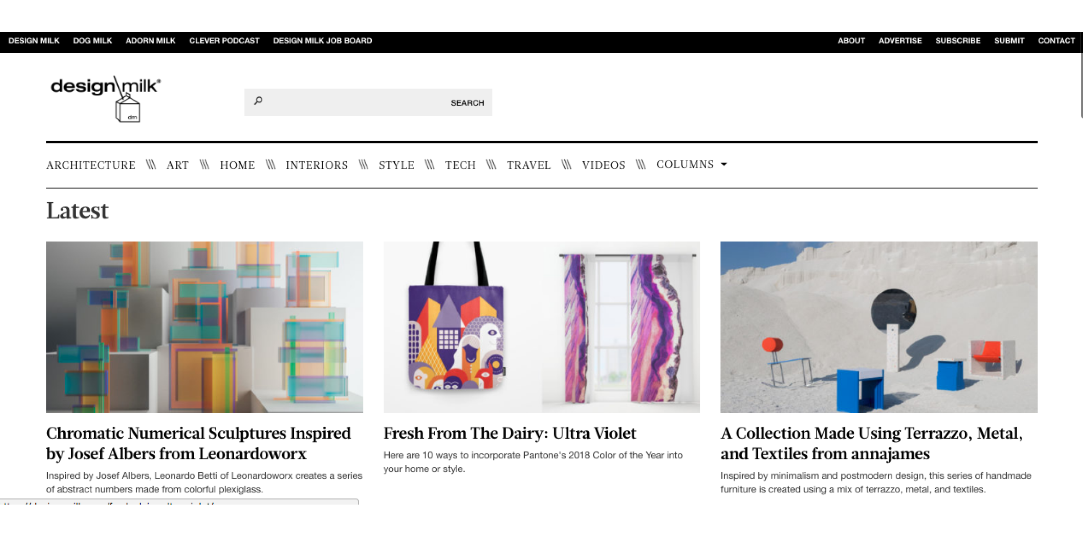This screenshot has height=541, width=1083.
Task: Open the terrazzo furniture collection thumbnail
Action: [878, 327]
